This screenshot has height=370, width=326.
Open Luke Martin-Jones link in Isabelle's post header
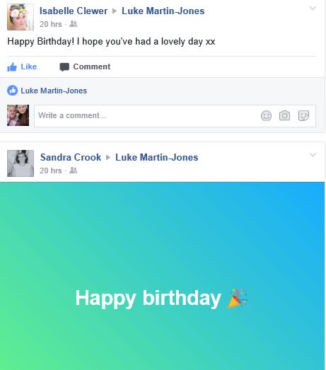(163, 11)
